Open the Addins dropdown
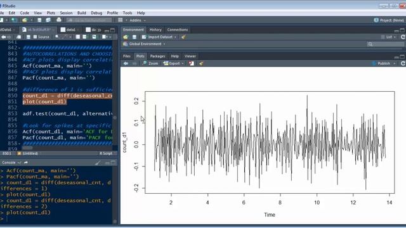The height and width of the screenshot is (228, 406). pos(138,20)
